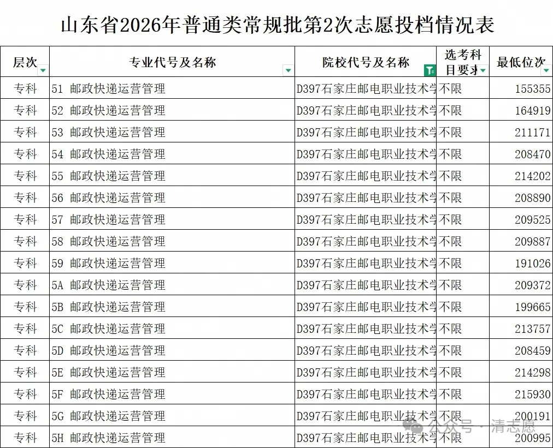
Task: Select D397石家庄邮电职业技术学 cell in row 5C
Action: pos(366,328)
